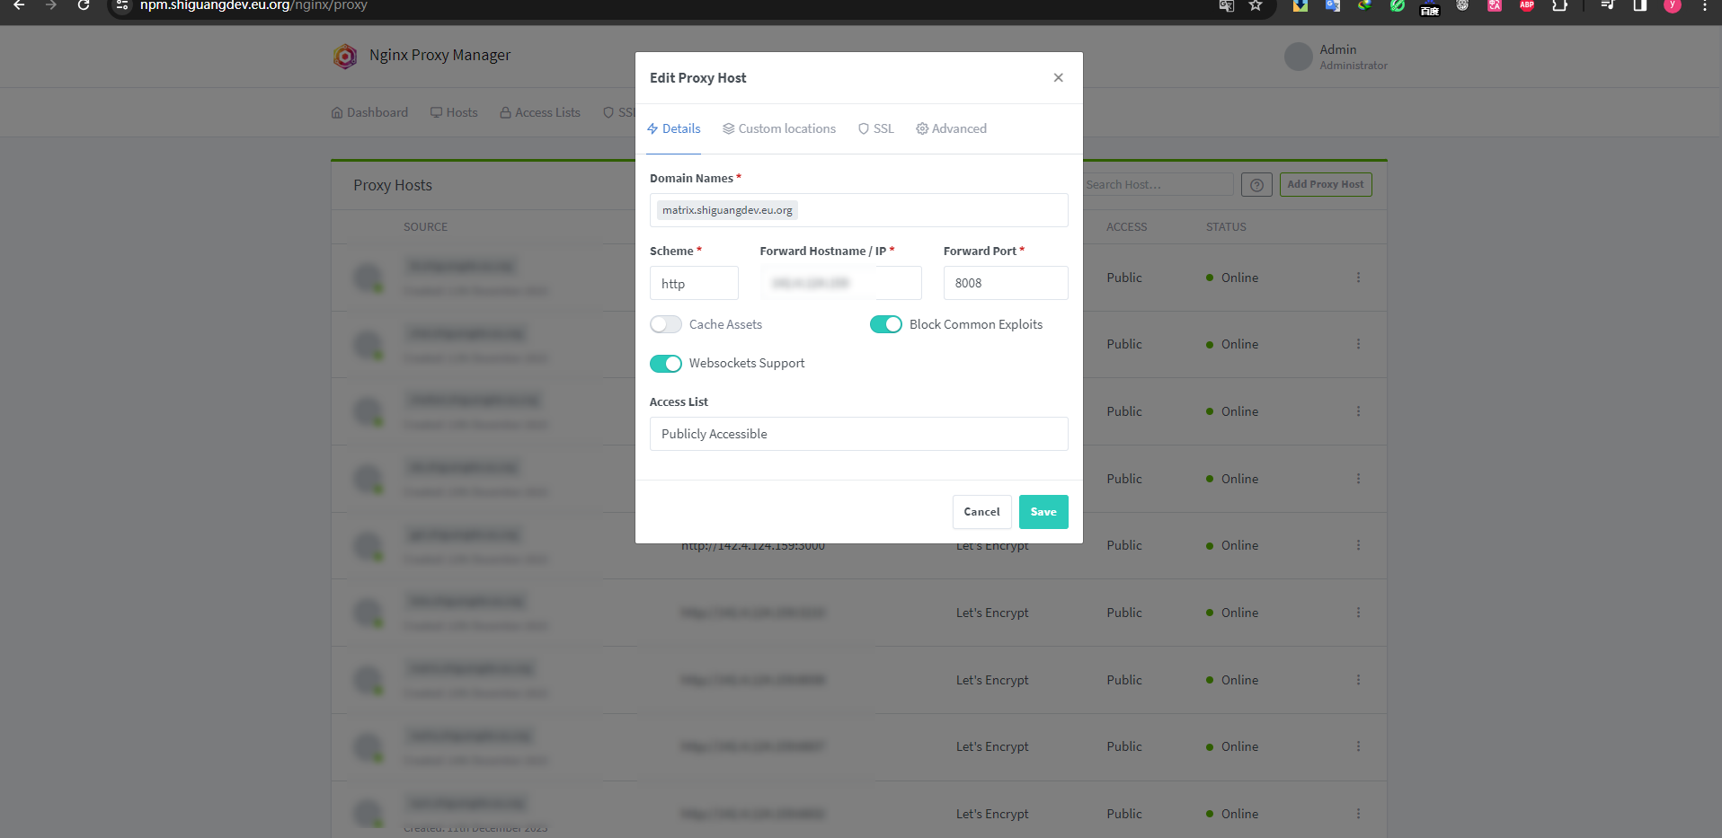Click the SOURCE column header
1722x838 pixels.
425,227
